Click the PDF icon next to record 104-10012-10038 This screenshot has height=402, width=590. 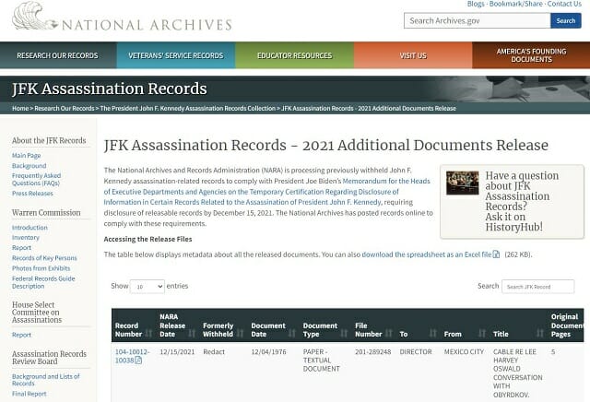point(138,361)
